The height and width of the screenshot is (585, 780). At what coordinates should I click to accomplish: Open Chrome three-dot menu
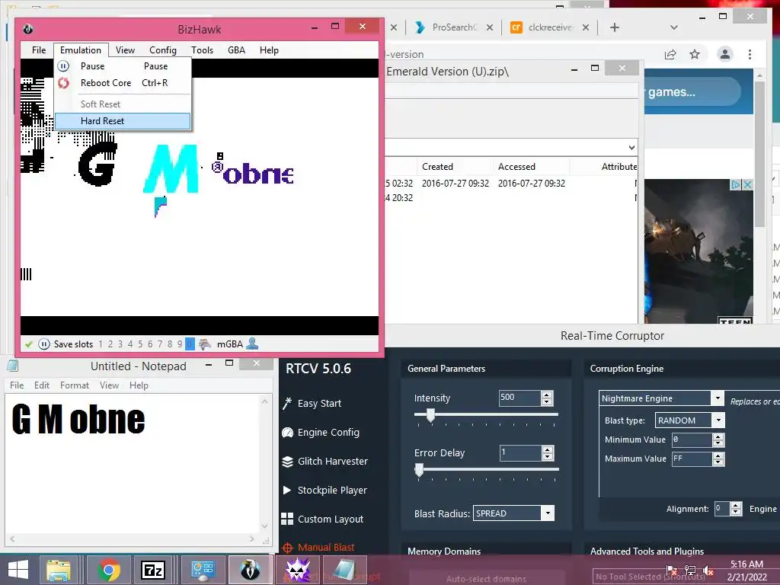pyautogui.click(x=750, y=54)
